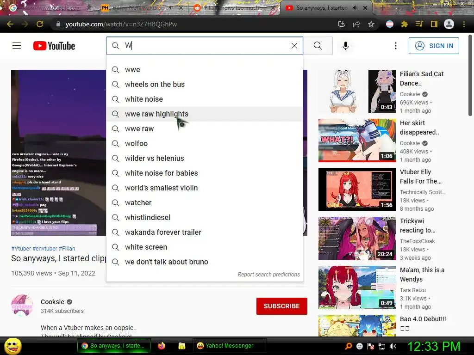Open a new tab with the plus button
Screen dimensions: 474x355
pos(383,8)
